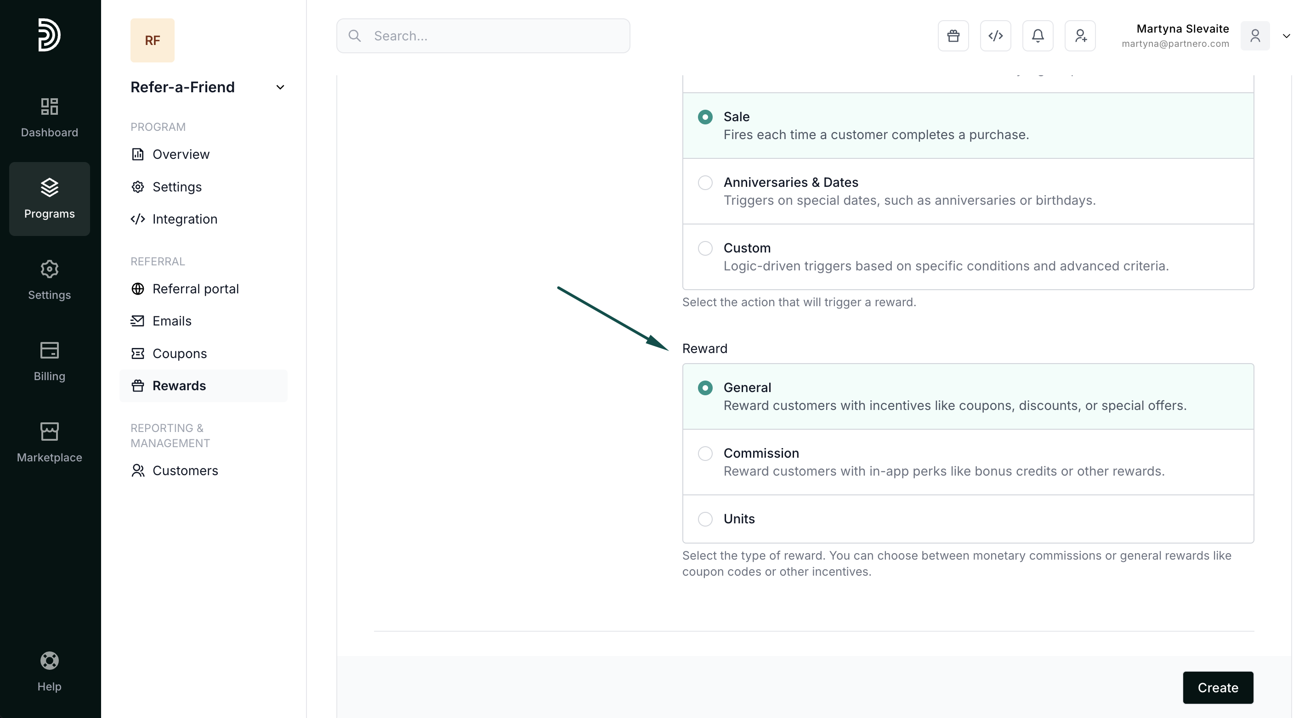Image resolution: width=1316 pixels, height=718 pixels.
Task: Select the Units reward option
Action: [705, 519]
